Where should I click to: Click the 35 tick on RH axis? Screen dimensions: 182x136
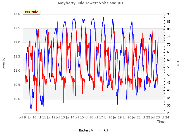click(x=169, y=98)
